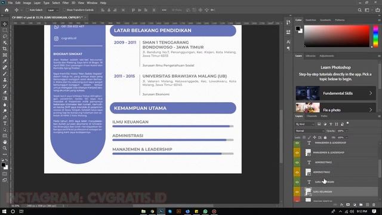Screen dimensions: 382x215
Task: Open the Opacity value dropdown arrow
Action: click(347, 131)
